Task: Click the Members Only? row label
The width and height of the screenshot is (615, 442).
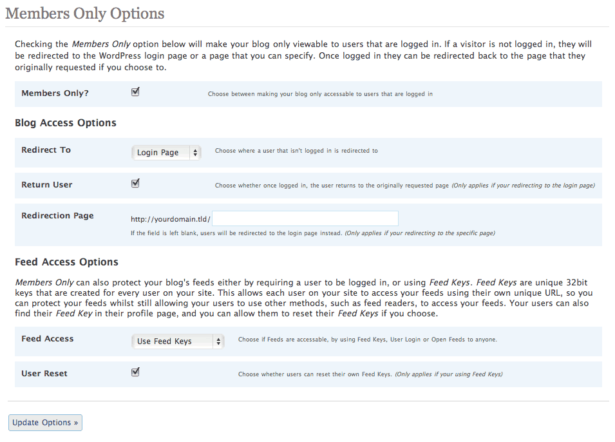Action: pos(55,93)
